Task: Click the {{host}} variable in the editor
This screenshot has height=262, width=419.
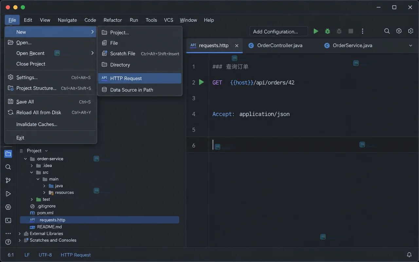Action: click(x=242, y=82)
